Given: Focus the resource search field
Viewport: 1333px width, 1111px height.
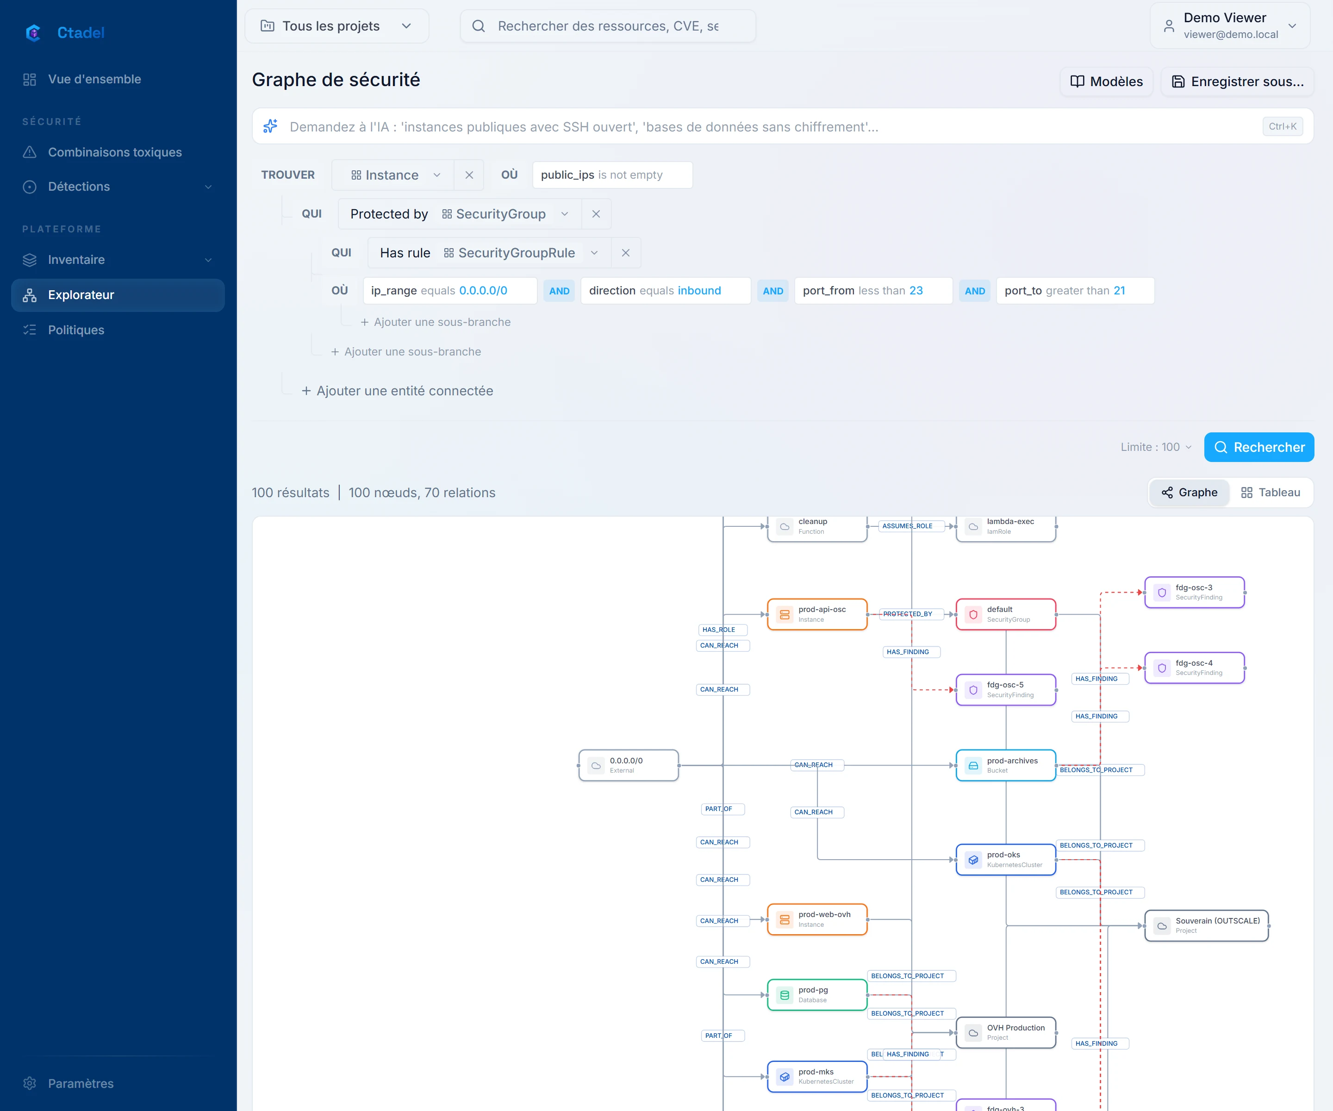Looking at the screenshot, I should coord(607,26).
